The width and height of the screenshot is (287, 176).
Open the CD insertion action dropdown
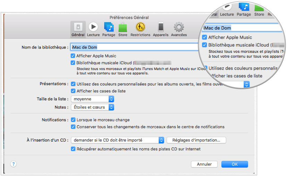[117, 140]
